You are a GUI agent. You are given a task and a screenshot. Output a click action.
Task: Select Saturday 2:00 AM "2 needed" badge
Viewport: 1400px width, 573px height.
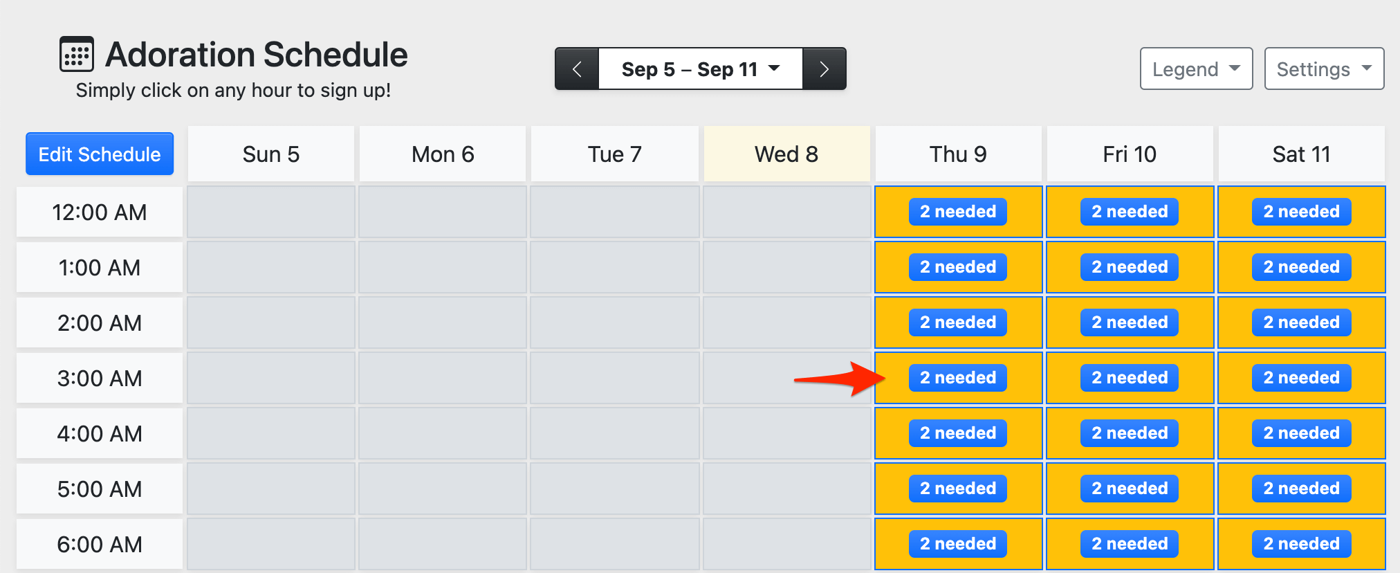(1301, 322)
